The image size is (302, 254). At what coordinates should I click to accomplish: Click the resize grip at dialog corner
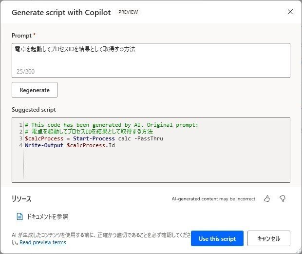(299, 251)
